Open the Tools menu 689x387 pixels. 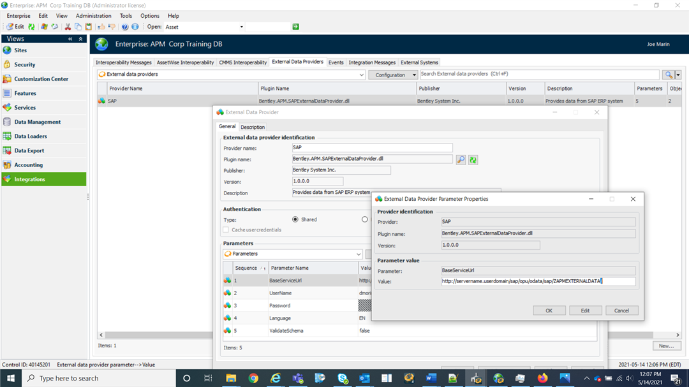click(126, 16)
